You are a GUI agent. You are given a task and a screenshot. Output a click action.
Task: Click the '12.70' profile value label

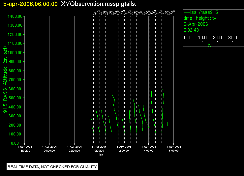pos(121,13)
